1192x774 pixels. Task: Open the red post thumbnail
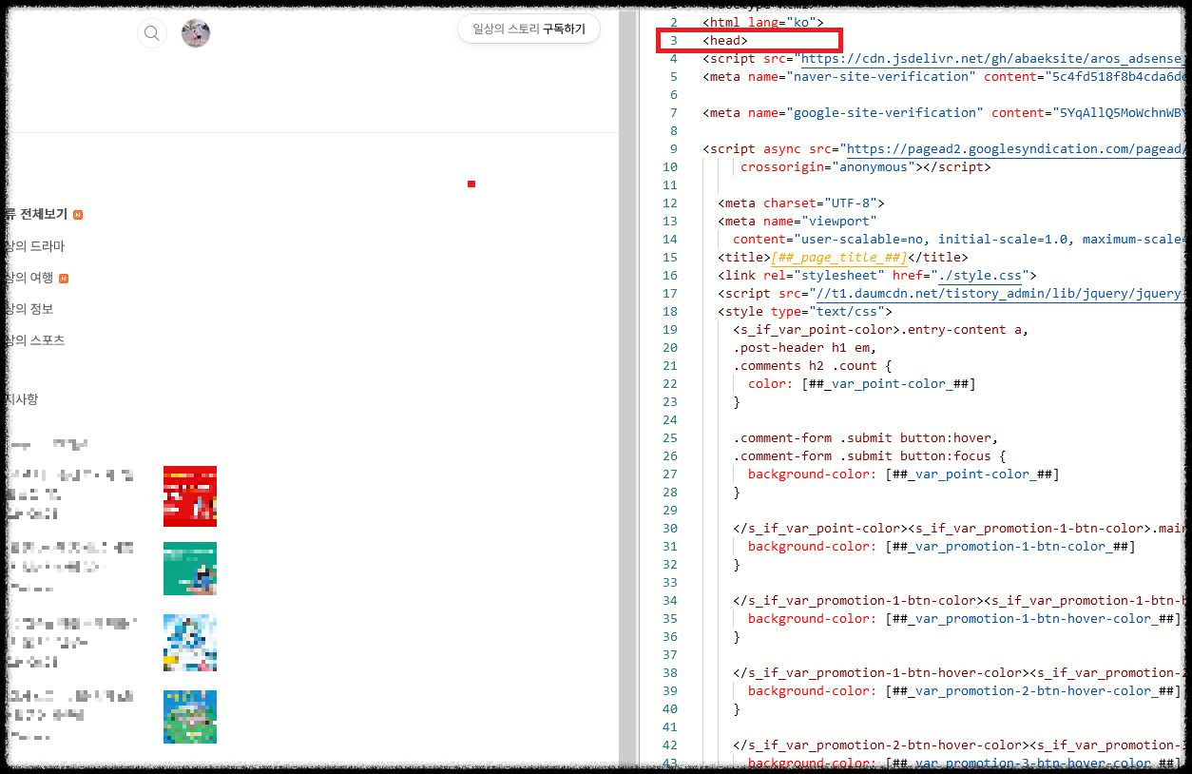[x=190, y=496]
